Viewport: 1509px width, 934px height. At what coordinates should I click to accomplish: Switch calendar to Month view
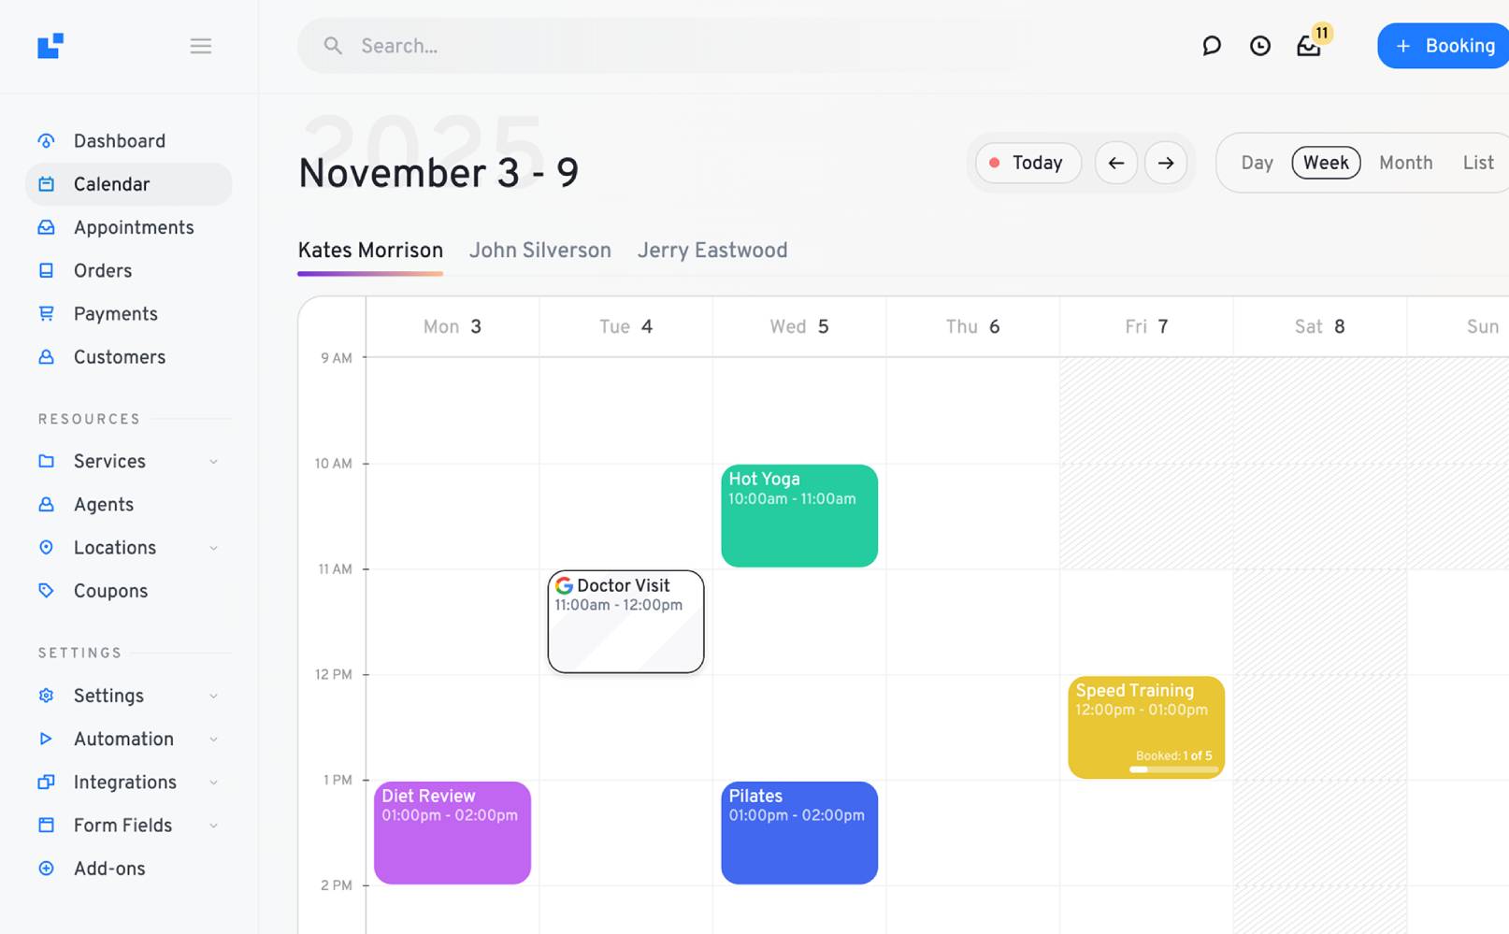click(1405, 163)
